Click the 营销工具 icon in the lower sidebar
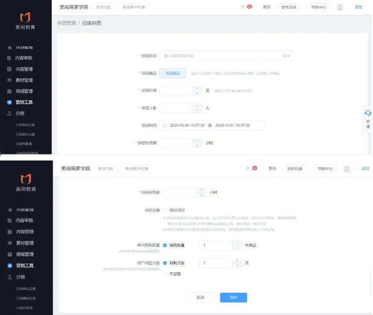Image resolution: width=373 pixels, height=315 pixels. pyautogui.click(x=9, y=266)
